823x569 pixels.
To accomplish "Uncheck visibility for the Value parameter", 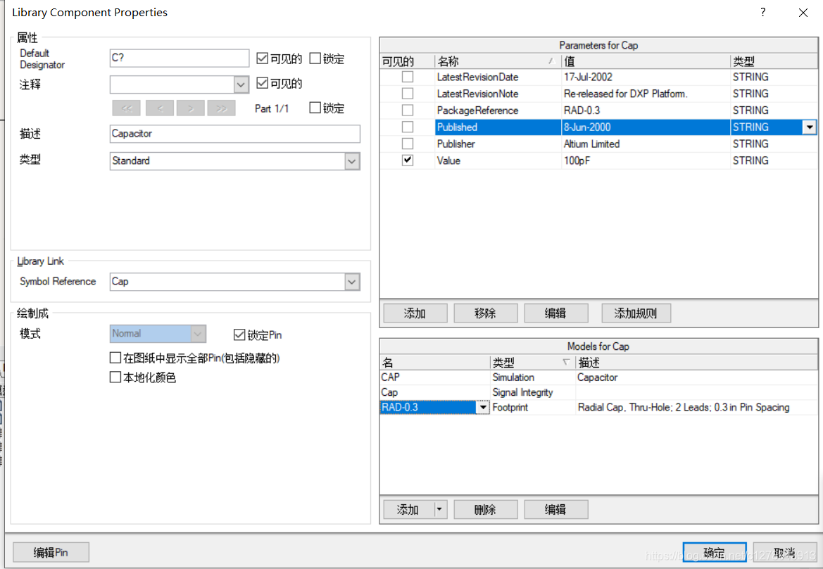I will tap(408, 161).
